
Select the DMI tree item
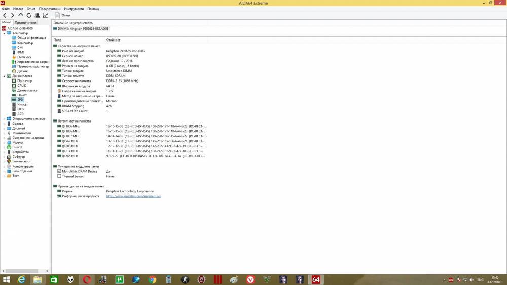[x=20, y=48]
